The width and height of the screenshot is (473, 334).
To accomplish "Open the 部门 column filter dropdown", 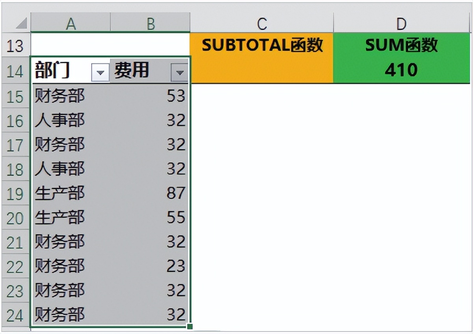I will pos(101,72).
